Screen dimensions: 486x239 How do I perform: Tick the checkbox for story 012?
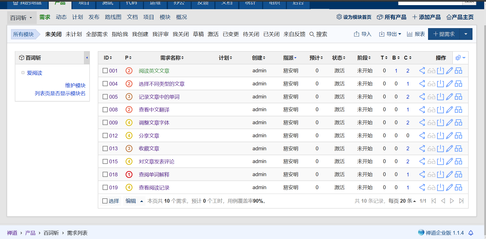pos(105,136)
